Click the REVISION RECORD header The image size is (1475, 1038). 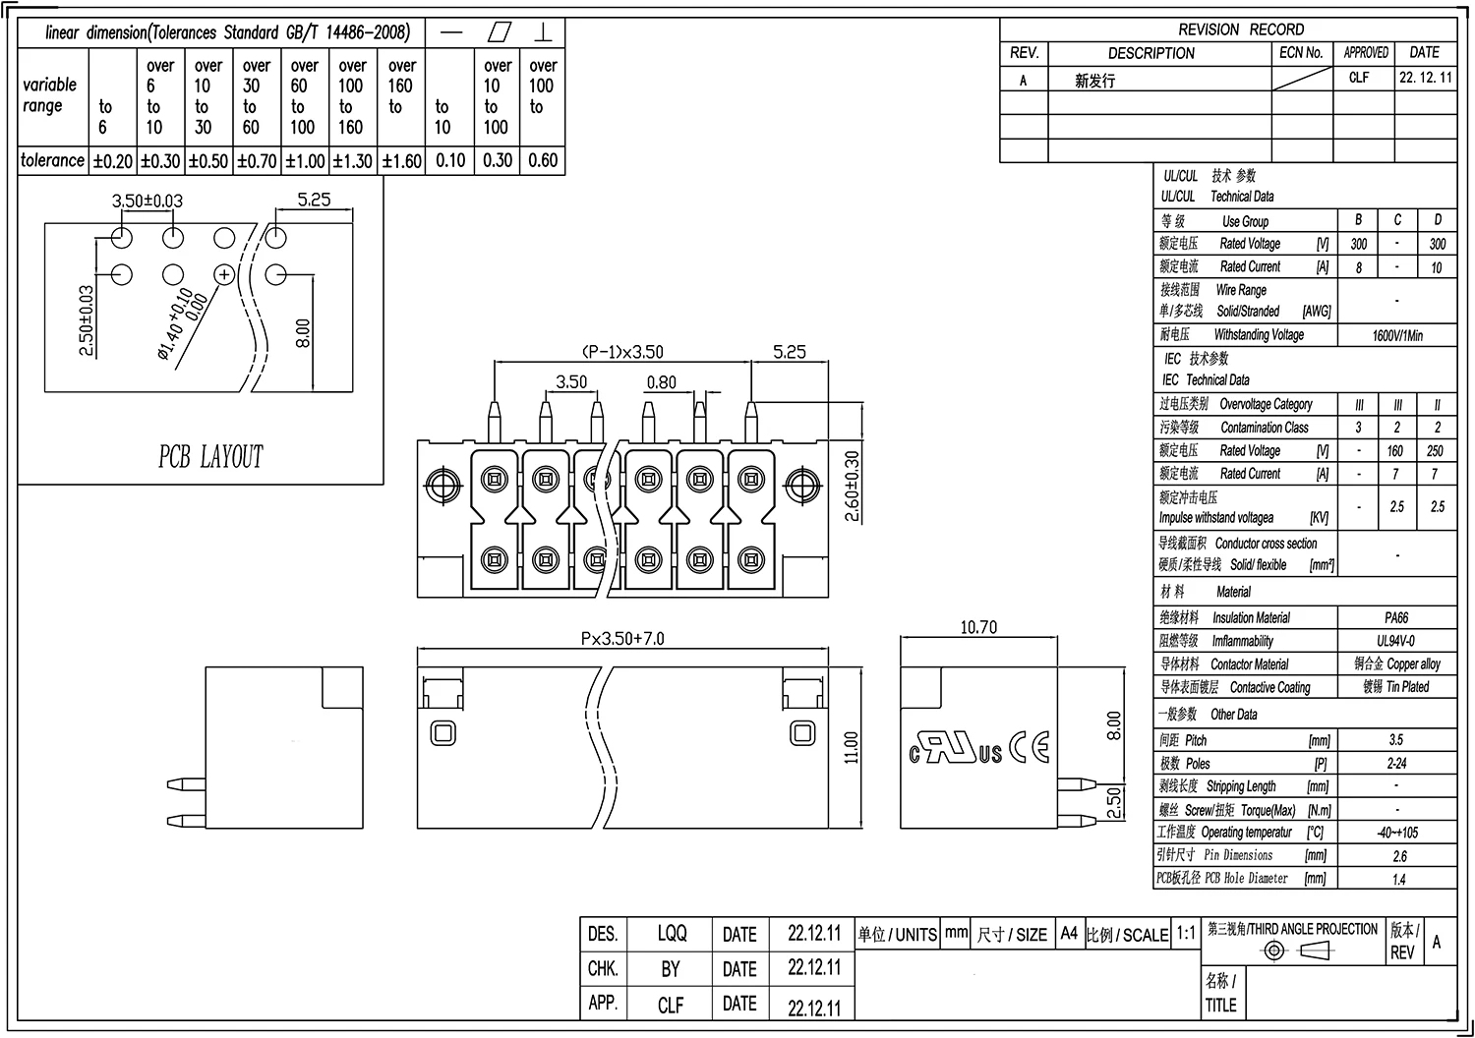[x=1241, y=29]
